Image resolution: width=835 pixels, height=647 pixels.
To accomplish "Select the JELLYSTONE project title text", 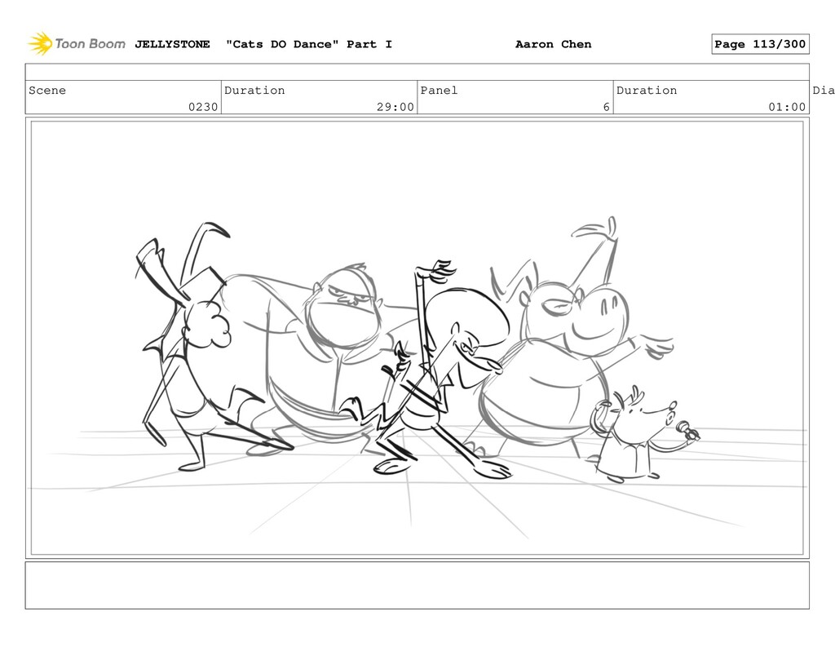I will tap(172, 44).
